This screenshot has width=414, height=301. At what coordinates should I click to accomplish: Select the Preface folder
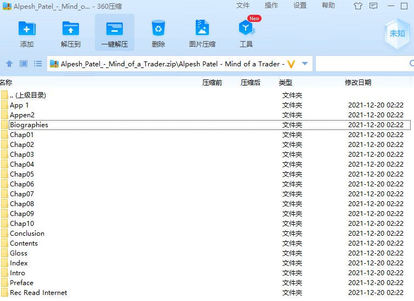pos(206,282)
